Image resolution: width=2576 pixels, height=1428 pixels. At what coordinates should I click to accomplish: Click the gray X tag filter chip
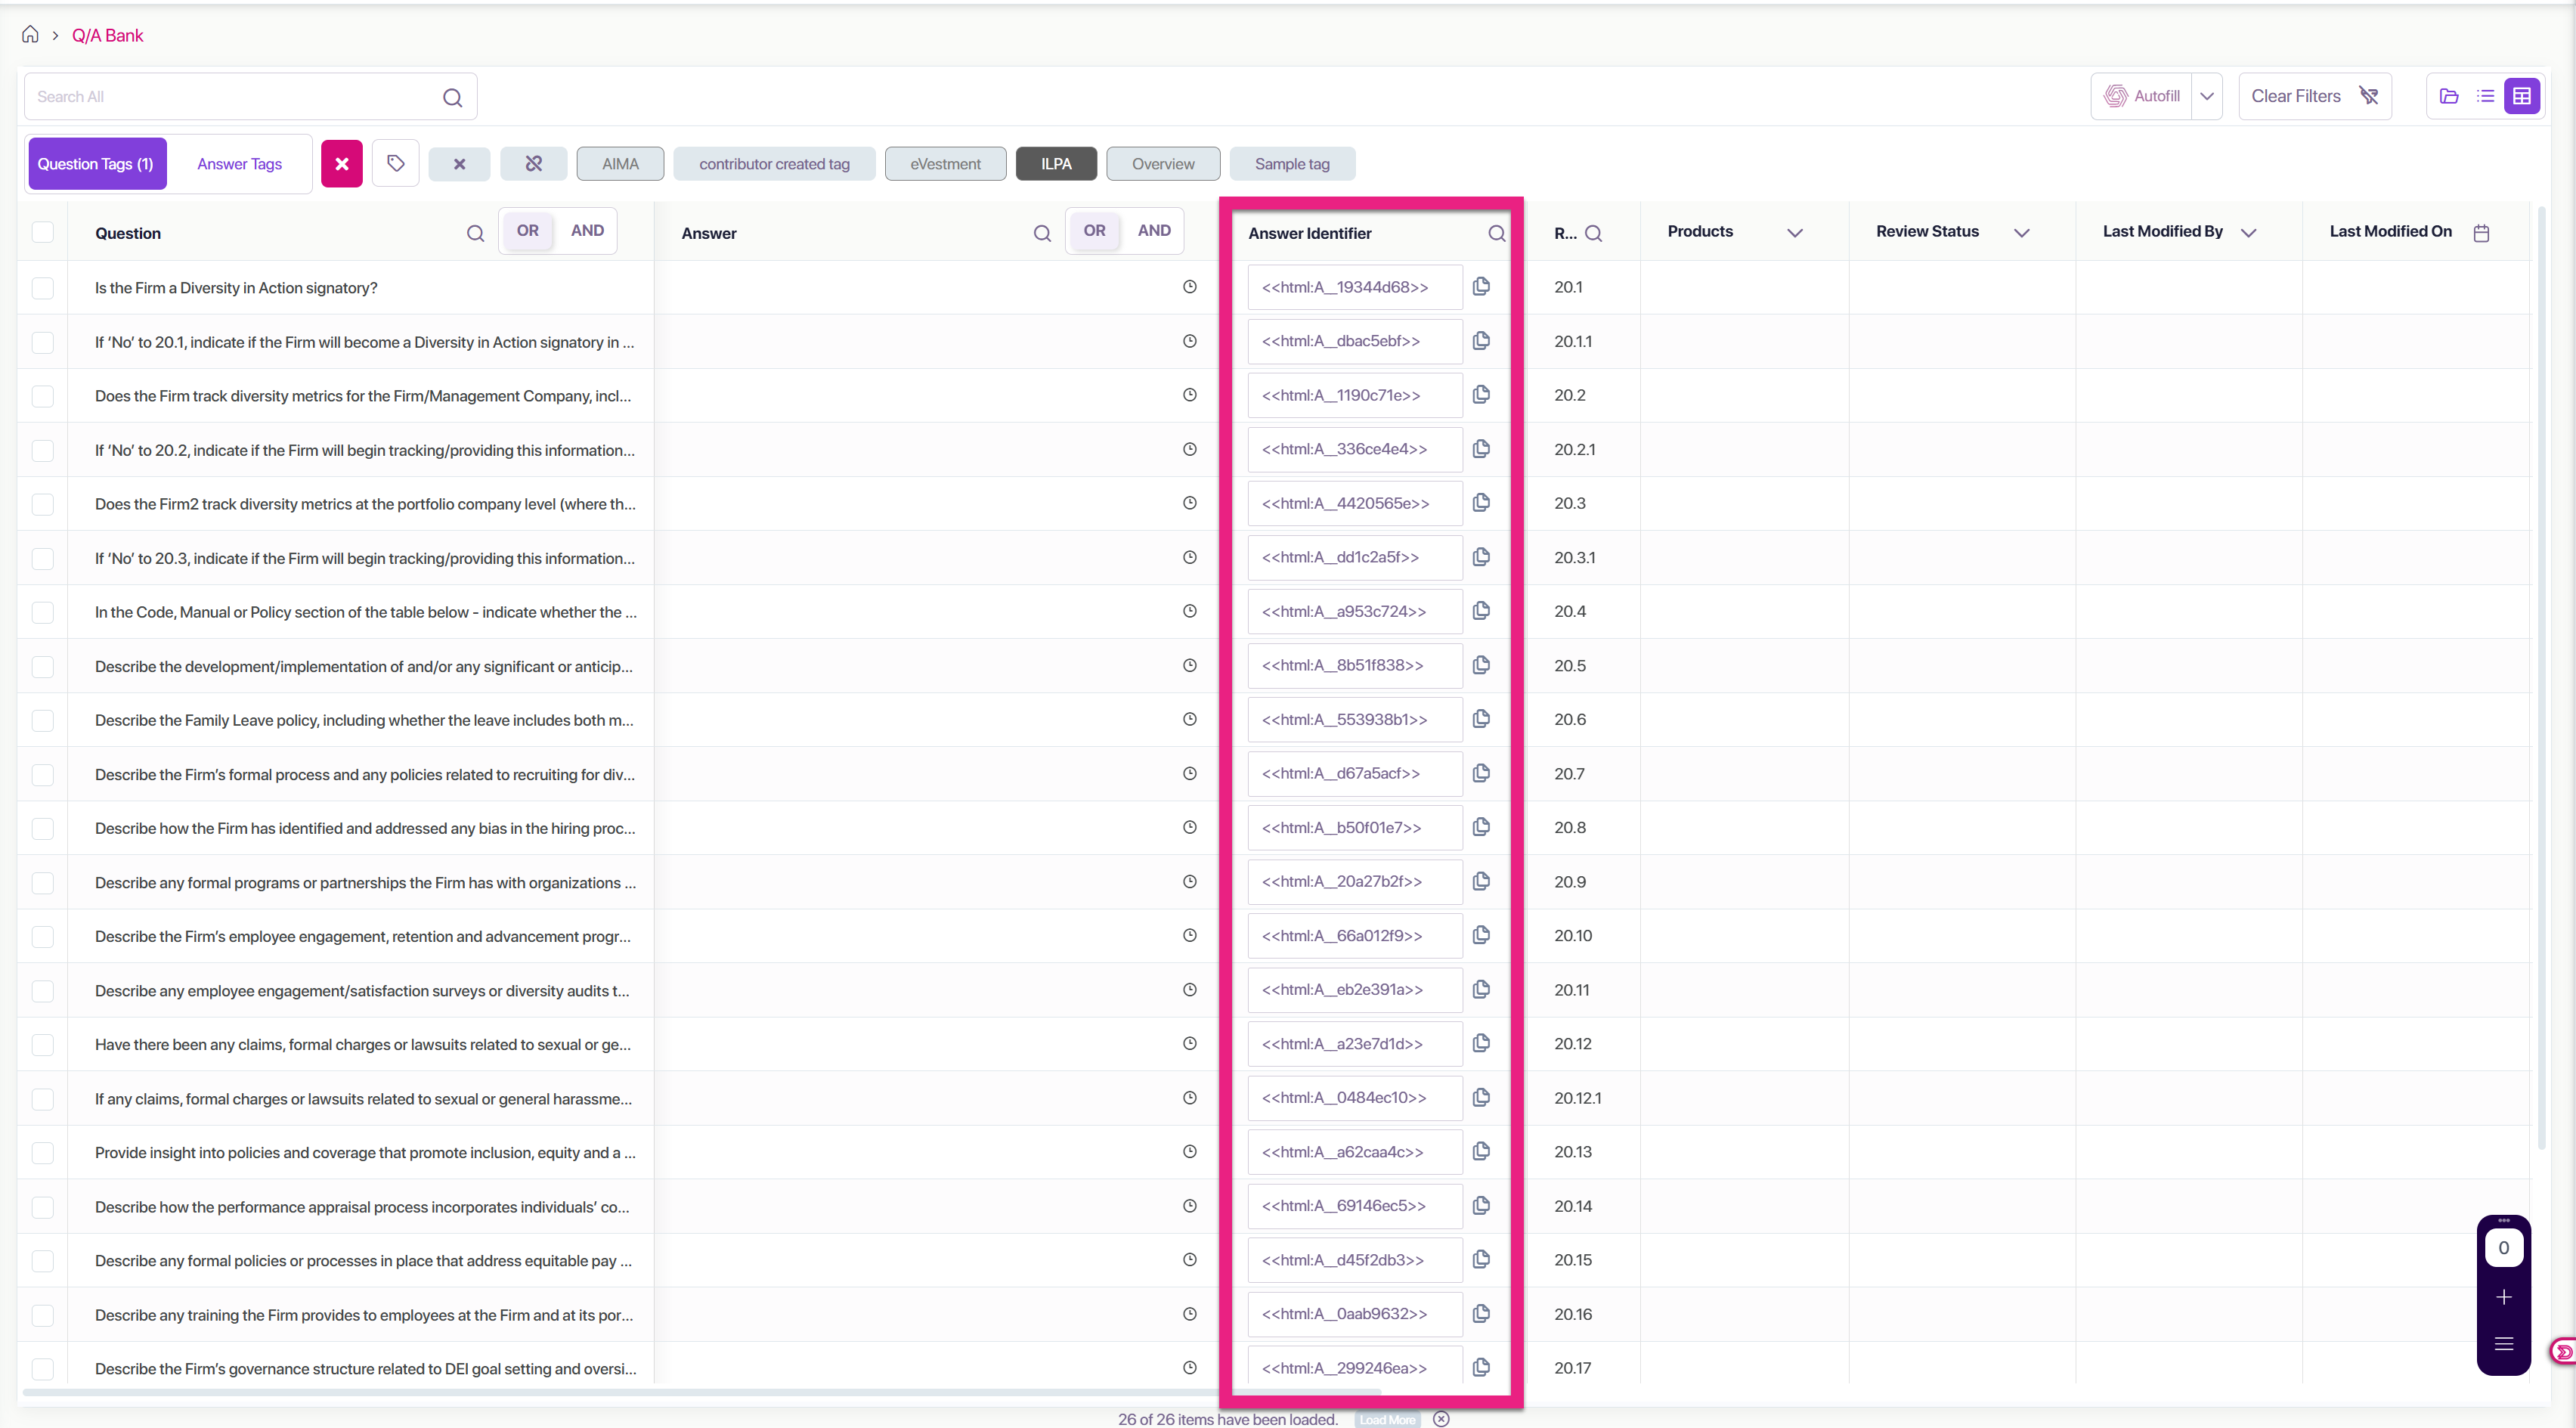459,164
